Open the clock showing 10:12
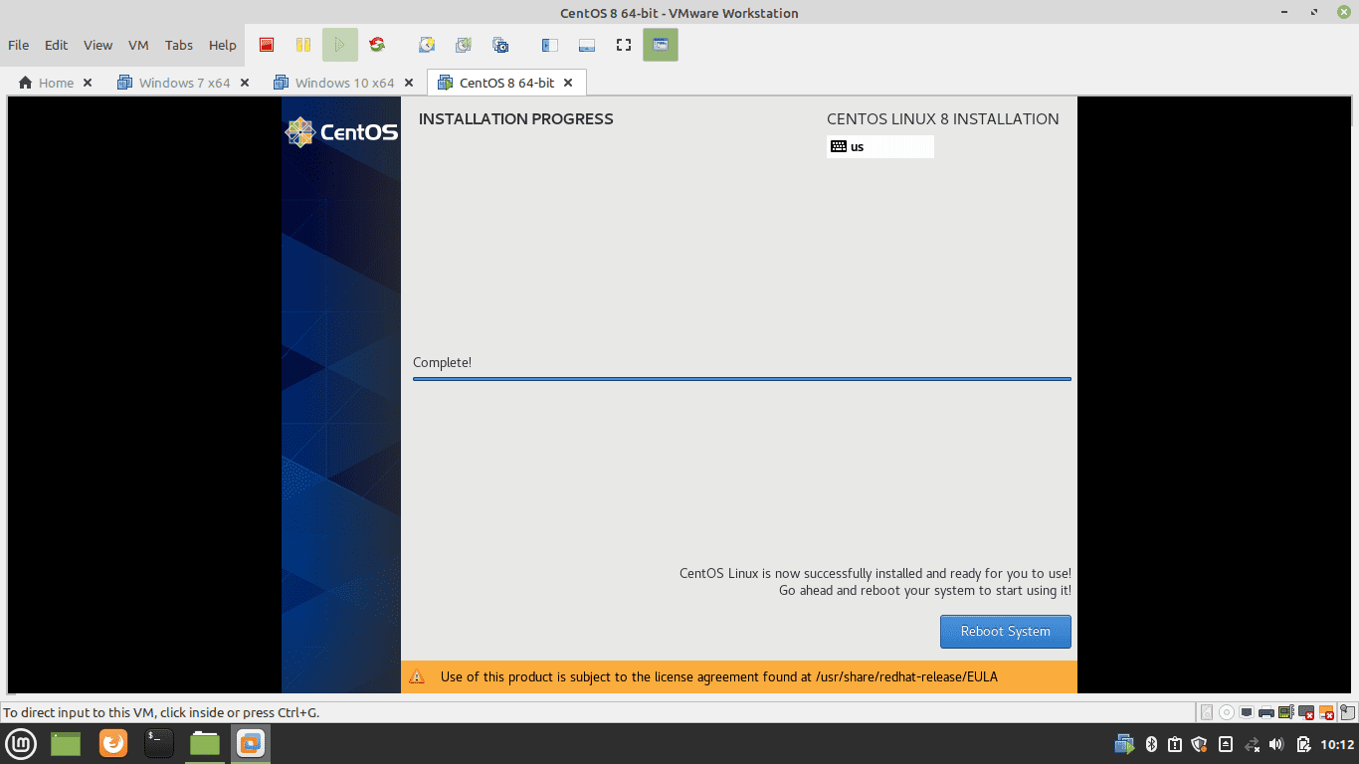 pos(1337,744)
